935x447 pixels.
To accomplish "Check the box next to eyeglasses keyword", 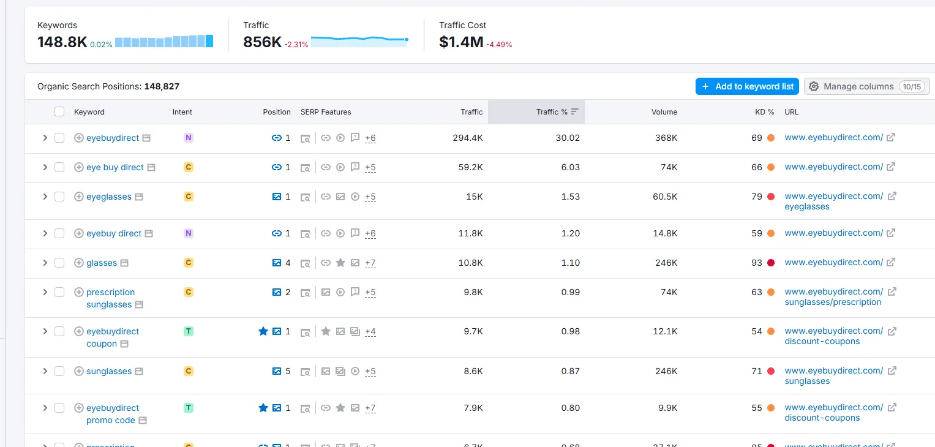I will 59,197.
